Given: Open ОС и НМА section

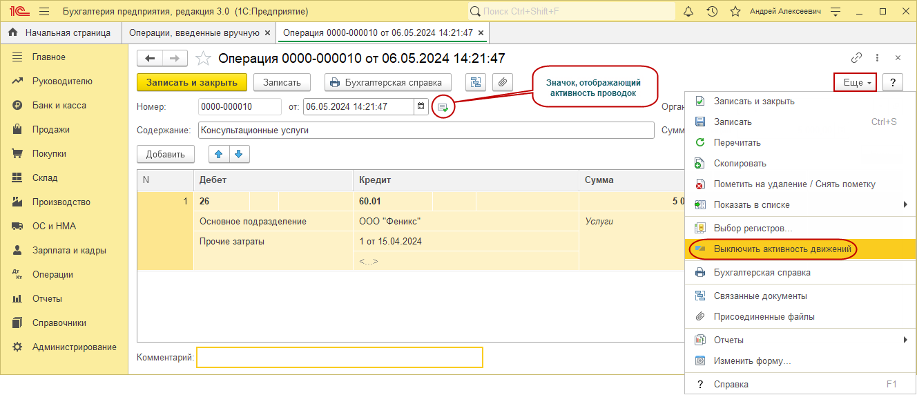Looking at the screenshot, I should (x=64, y=226).
